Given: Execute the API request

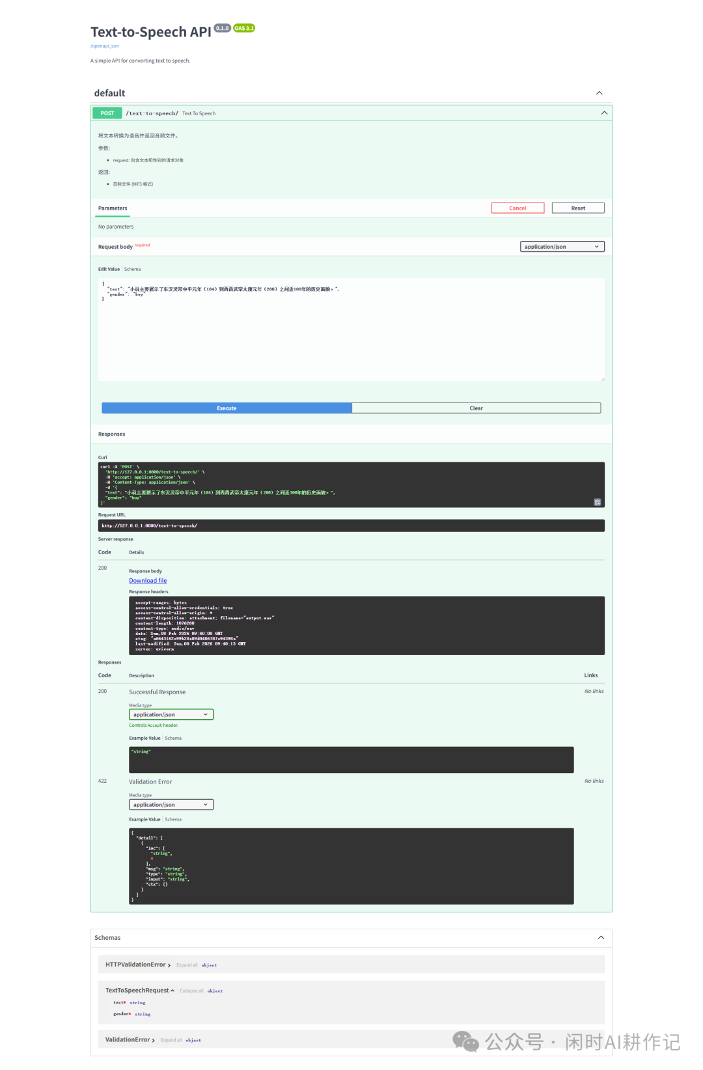Looking at the screenshot, I should point(227,408).
